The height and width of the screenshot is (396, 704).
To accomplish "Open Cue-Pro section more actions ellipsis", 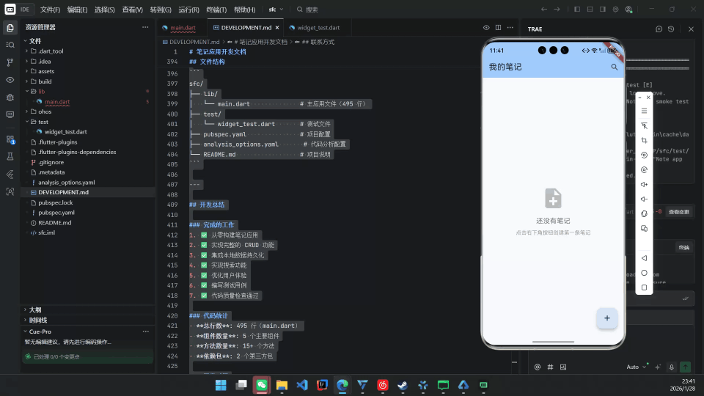I will pos(146,331).
